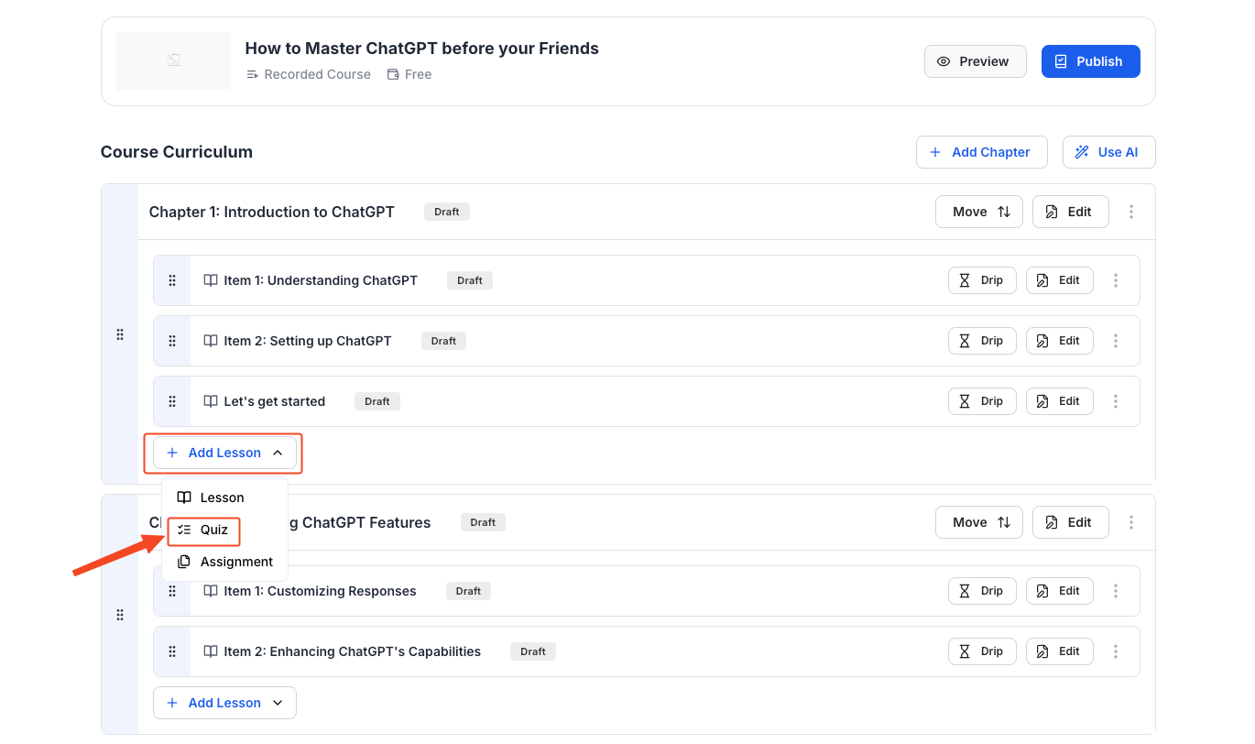Click the Draft badge beside Setting up ChatGPT
Image resolution: width=1255 pixels, height=744 pixels.
click(x=444, y=341)
